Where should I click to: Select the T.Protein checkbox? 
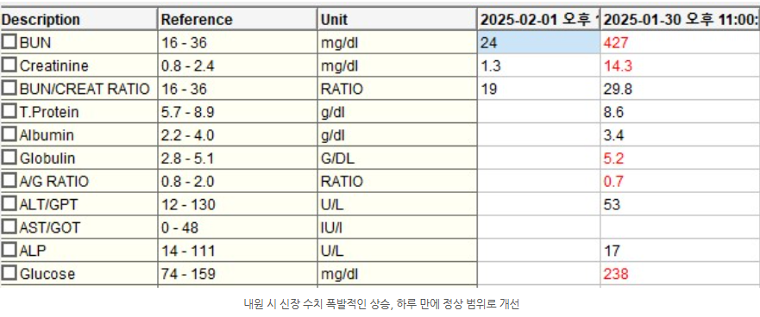point(9,111)
